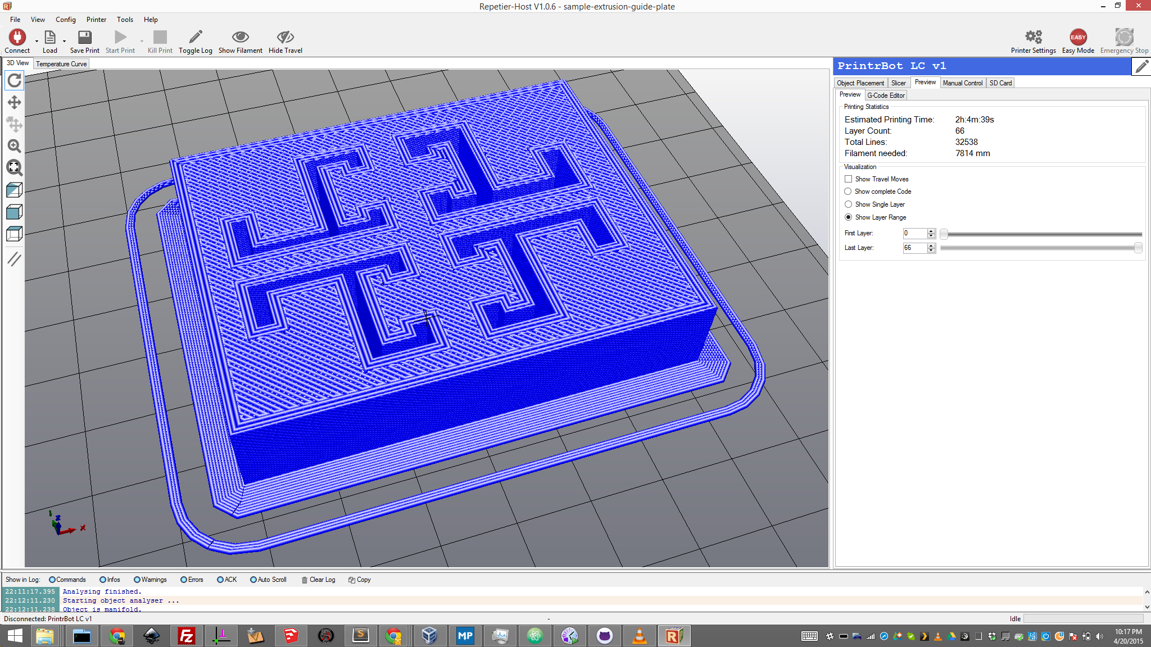1151x647 pixels.
Task: Click the Last Layer slider handle
Action: point(1138,248)
